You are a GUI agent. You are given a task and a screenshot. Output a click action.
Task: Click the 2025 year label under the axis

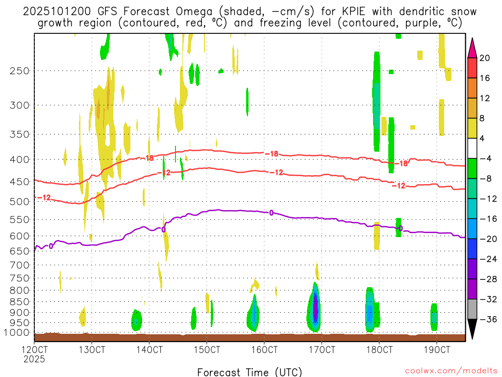(x=34, y=359)
